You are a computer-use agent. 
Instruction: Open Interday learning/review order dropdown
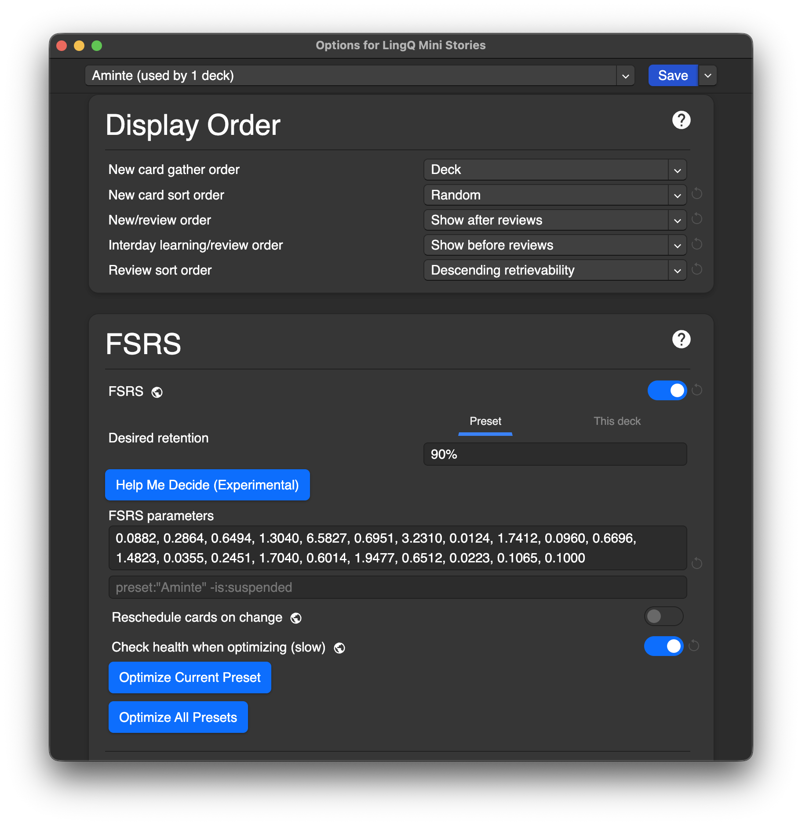555,245
